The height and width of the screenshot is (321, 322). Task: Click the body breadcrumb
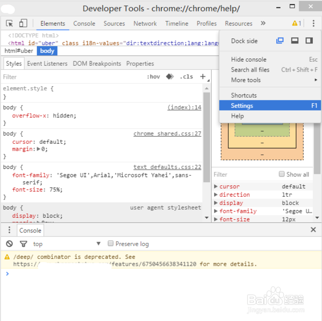coord(47,51)
